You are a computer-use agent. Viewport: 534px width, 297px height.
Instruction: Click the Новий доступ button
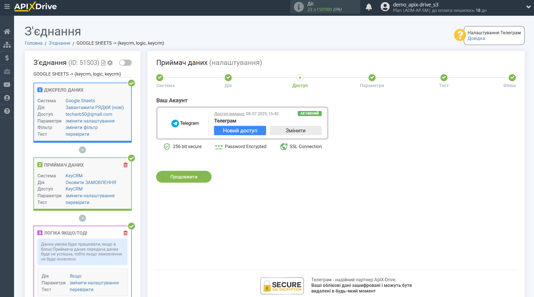tap(240, 130)
